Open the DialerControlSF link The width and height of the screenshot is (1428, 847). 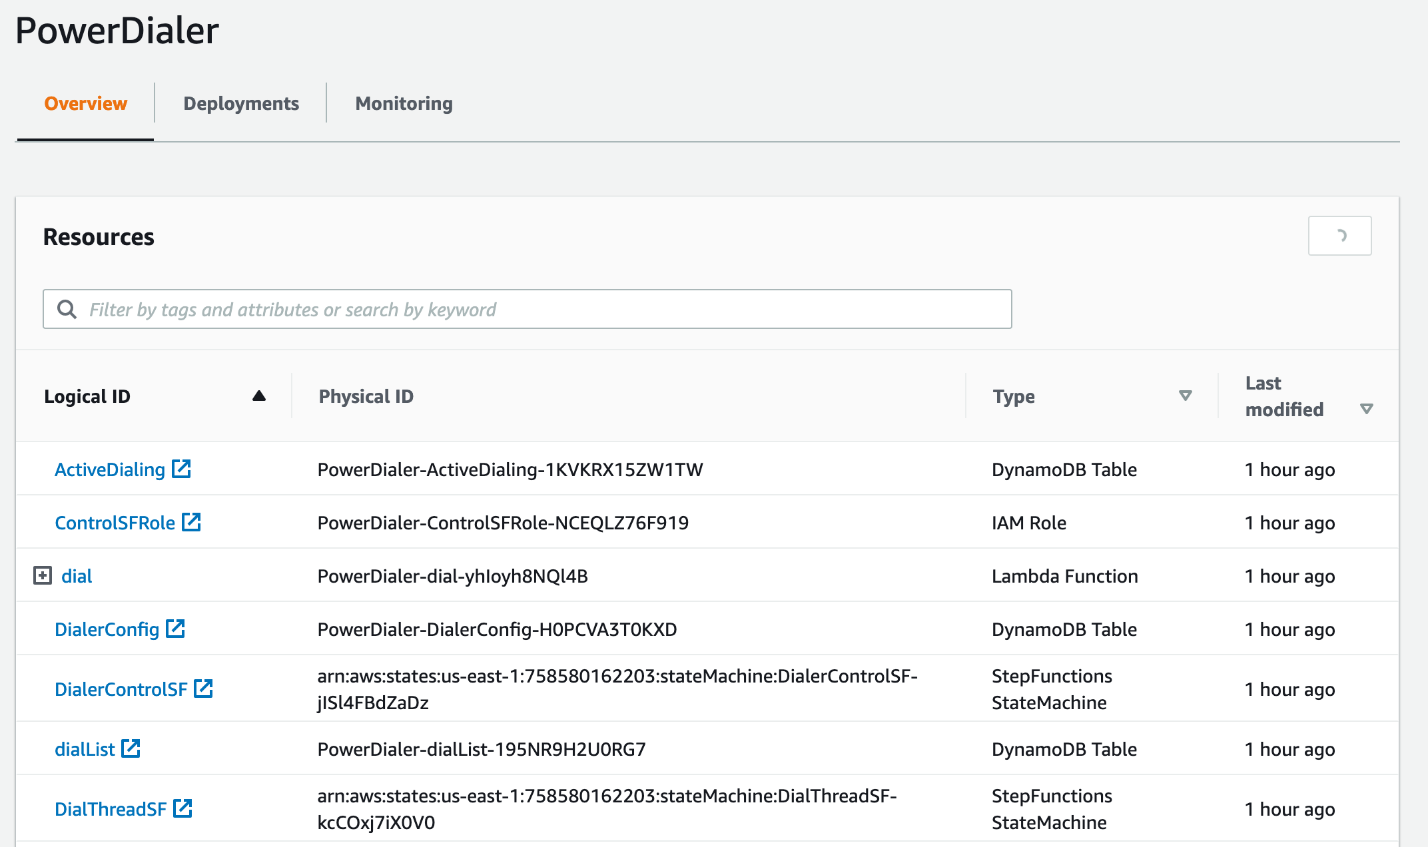pos(121,689)
